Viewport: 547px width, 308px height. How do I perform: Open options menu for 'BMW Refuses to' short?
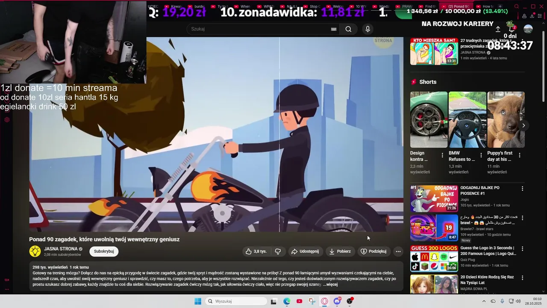(481, 155)
